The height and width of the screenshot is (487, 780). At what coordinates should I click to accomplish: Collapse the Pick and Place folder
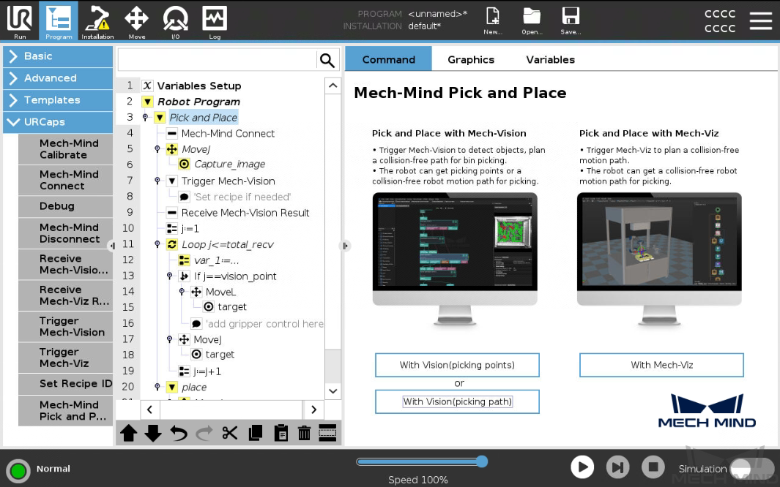point(160,118)
